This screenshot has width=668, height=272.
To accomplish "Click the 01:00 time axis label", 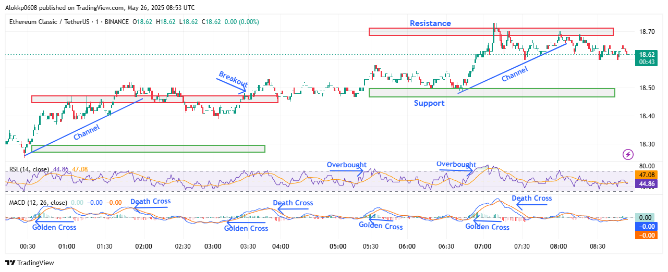I will 66,246.
